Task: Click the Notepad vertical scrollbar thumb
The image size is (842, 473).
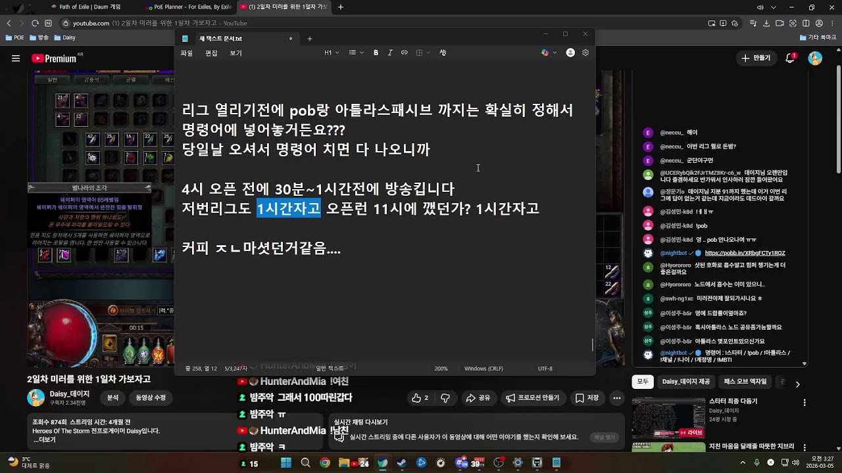Action: click(x=593, y=345)
